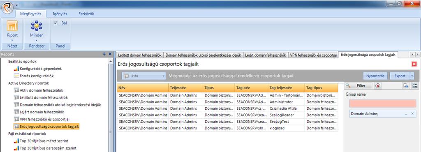
Task: Click the Minden systems icon
Action: pos(37,26)
